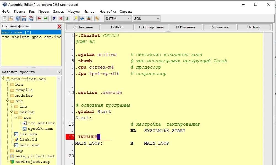Click the orange tree-structure toolbar icon

[x=97, y=18]
